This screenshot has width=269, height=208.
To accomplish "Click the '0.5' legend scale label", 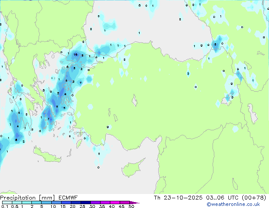I will click(14, 206).
